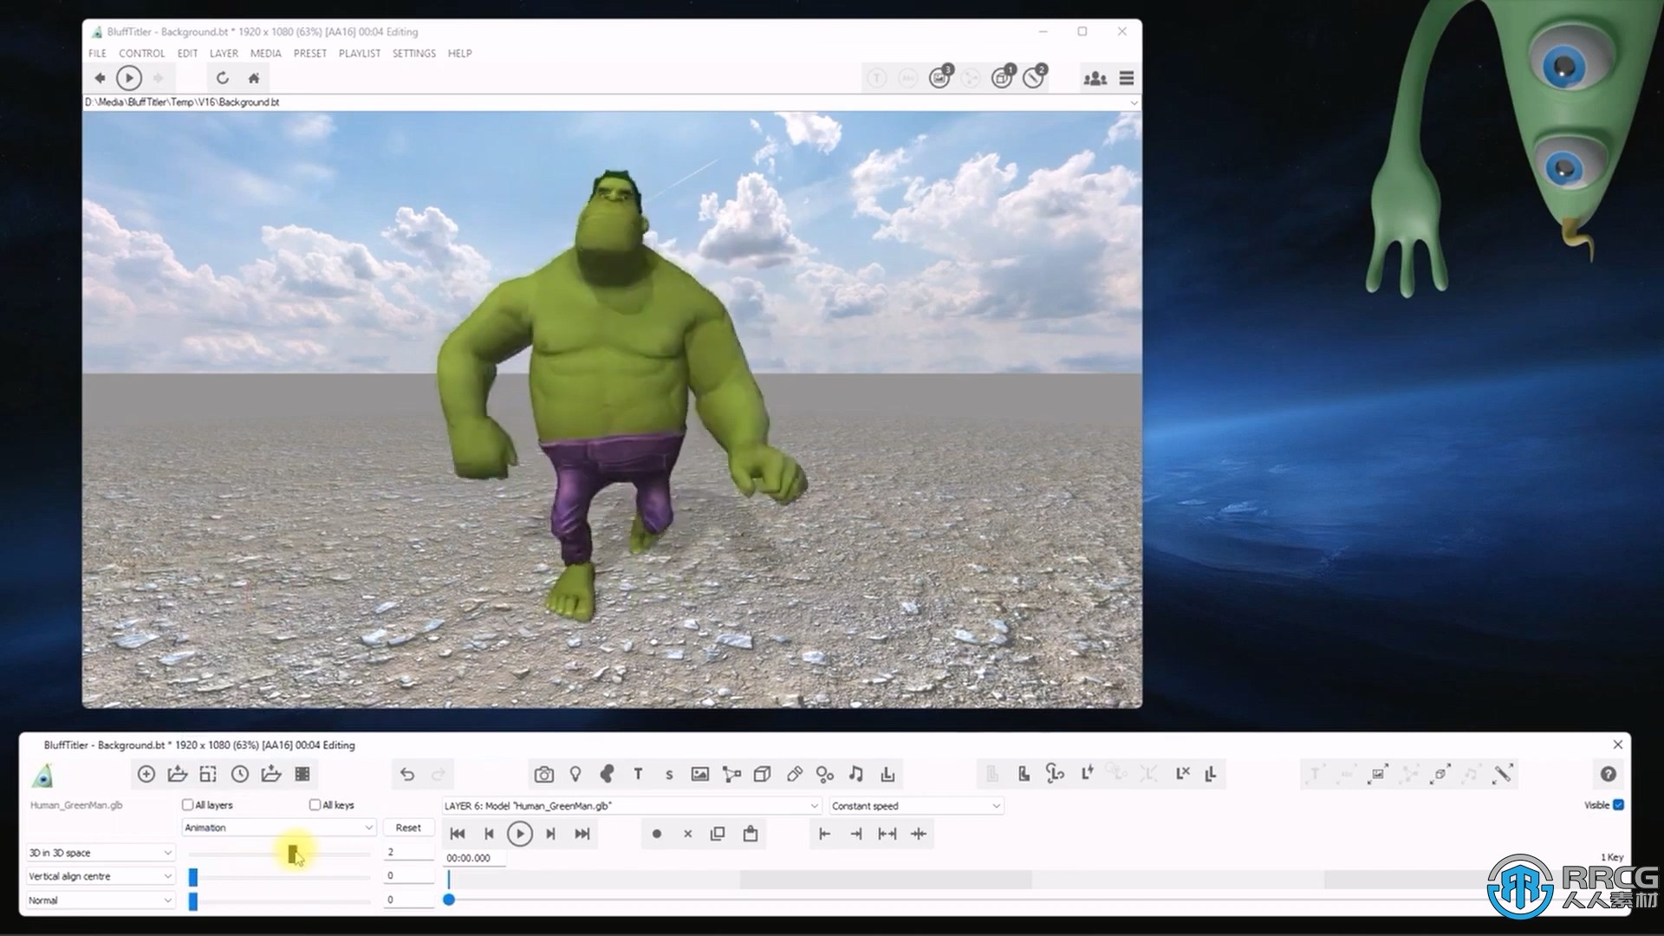Enable the 'All keys' checkbox

(315, 804)
